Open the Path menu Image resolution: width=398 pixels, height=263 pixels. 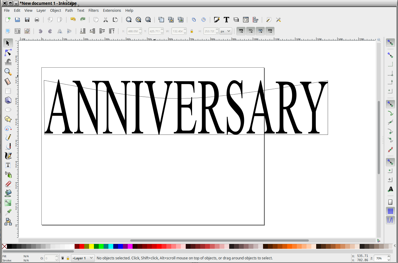tap(69, 10)
